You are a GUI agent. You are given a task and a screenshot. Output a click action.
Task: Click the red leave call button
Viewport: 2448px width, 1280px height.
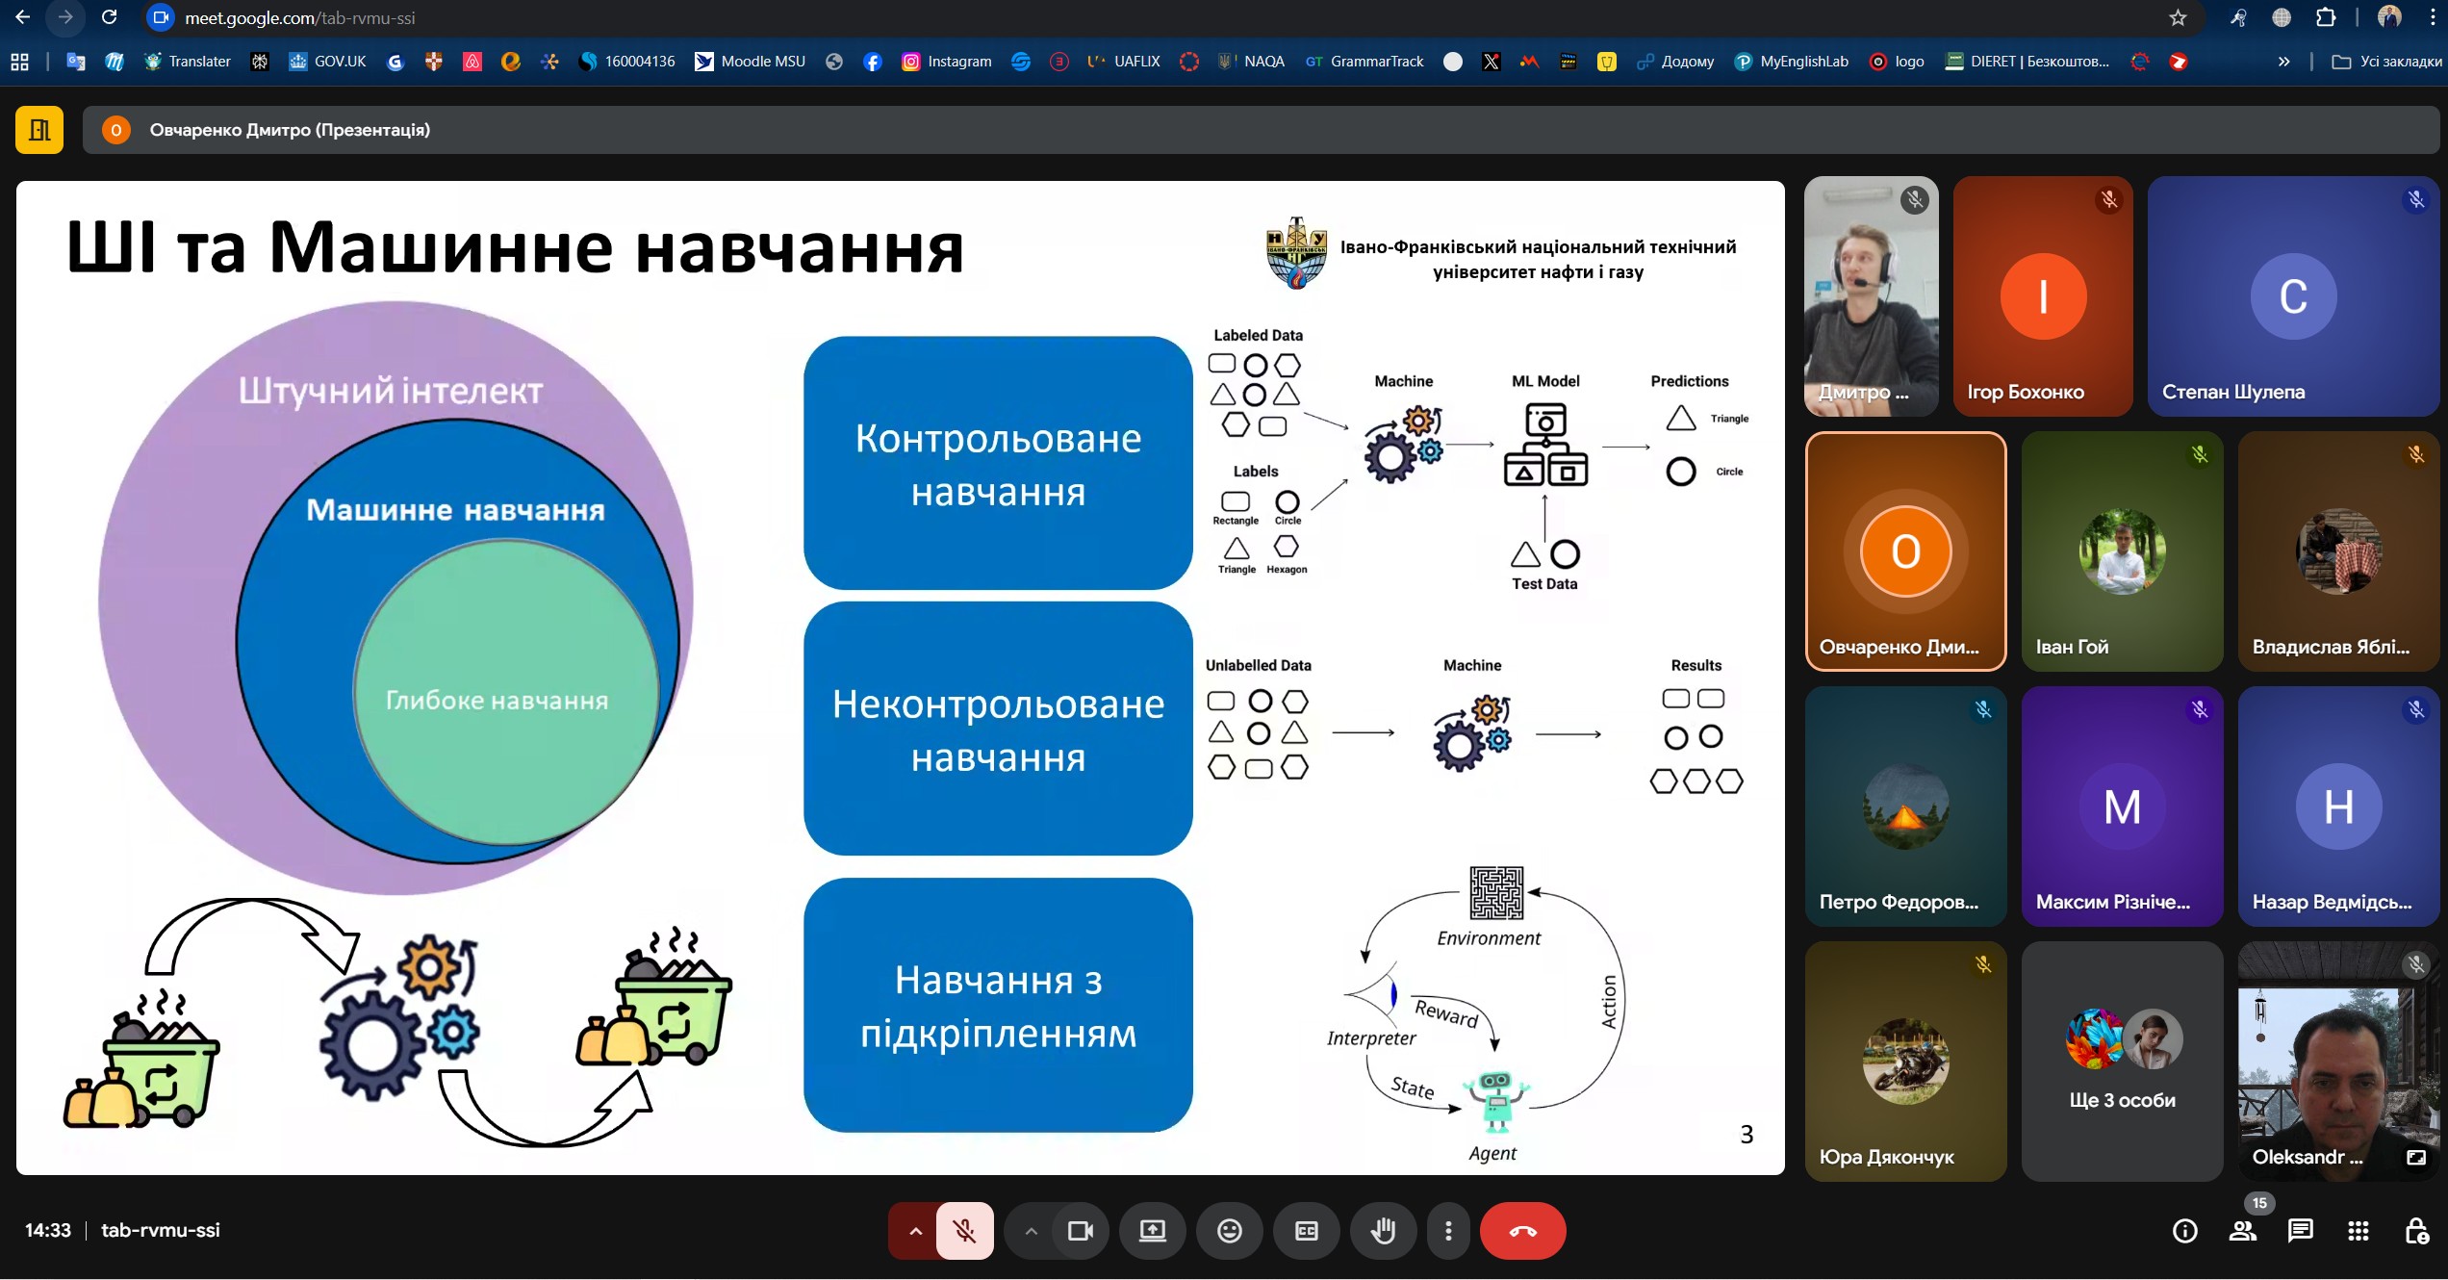(1522, 1231)
